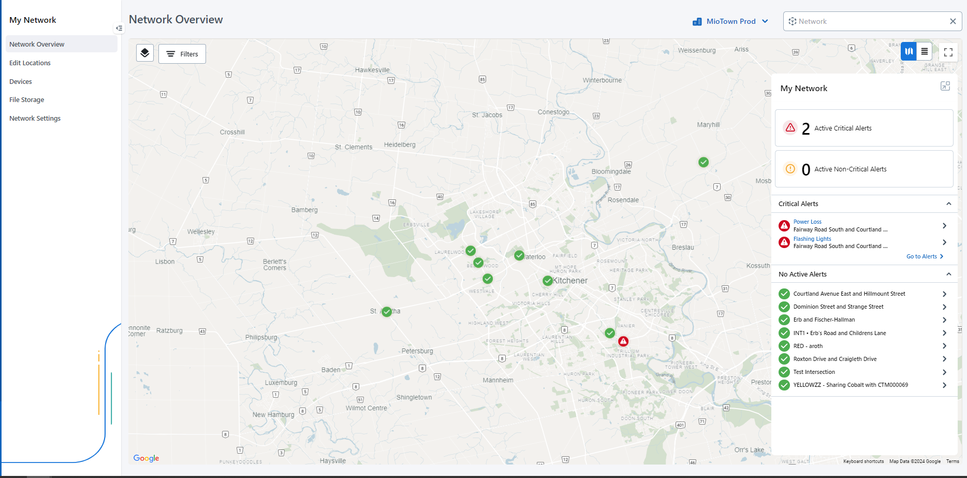Click inside the Network search field
The image size is (967, 478).
(x=854, y=21)
